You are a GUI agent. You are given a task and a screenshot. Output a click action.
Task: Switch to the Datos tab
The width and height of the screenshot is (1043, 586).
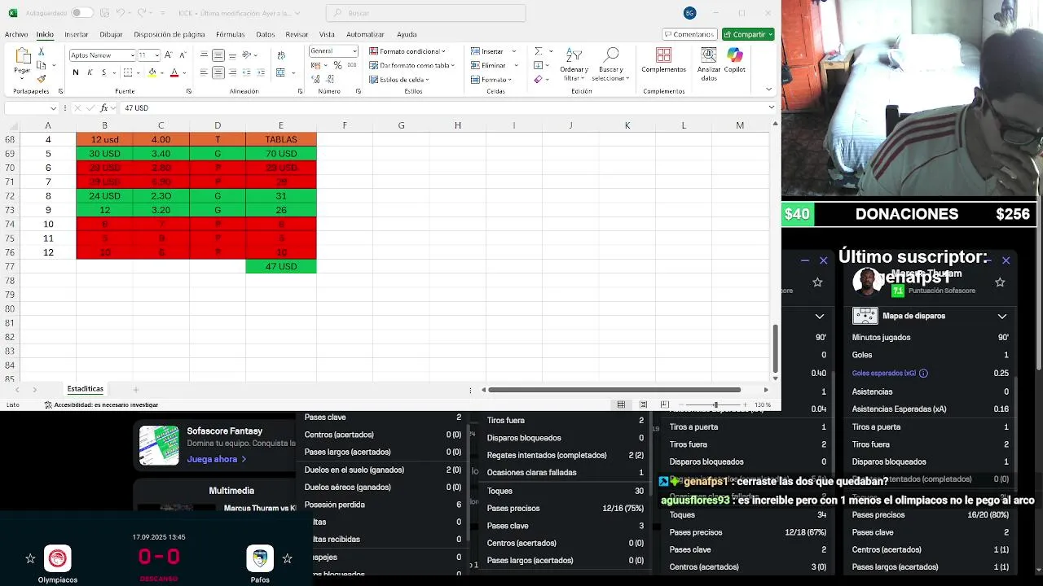(266, 34)
